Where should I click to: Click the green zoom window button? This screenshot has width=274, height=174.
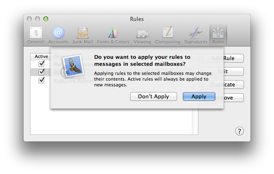click(x=46, y=19)
